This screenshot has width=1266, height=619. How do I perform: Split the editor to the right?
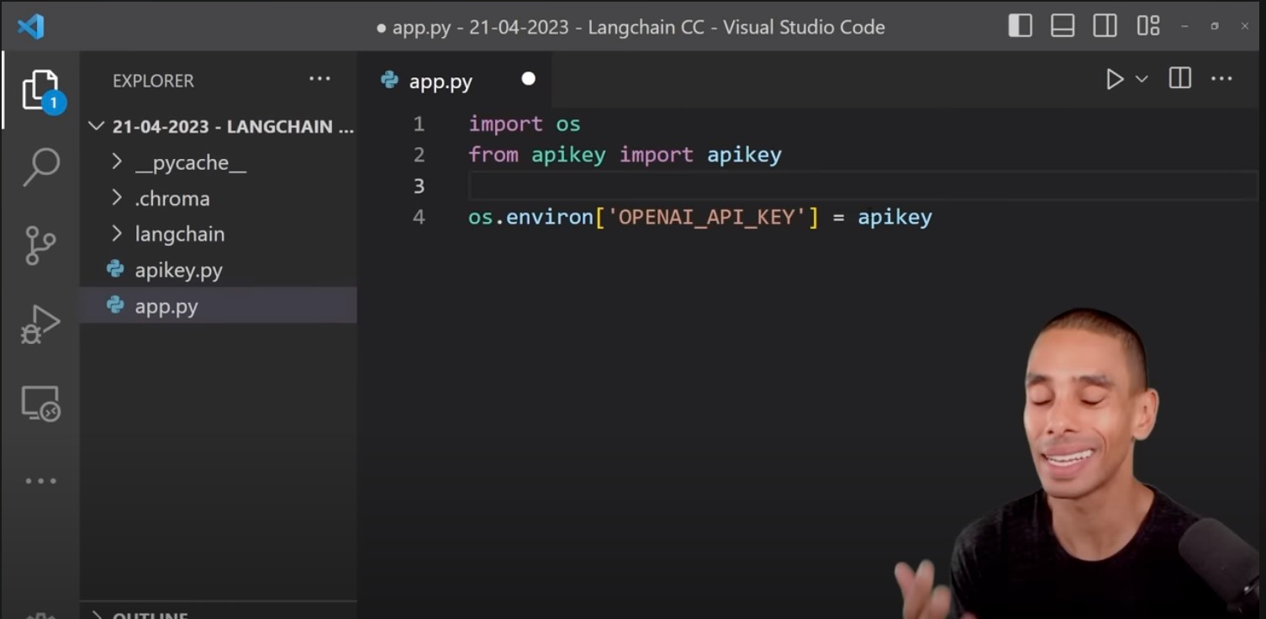tap(1179, 79)
